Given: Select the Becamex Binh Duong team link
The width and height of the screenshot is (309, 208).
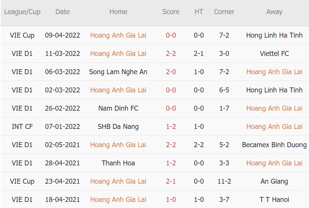Looking at the screenshot, I should 274,145.
